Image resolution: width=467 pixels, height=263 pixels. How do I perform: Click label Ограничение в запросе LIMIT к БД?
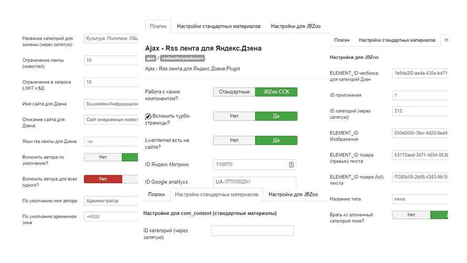point(47,85)
